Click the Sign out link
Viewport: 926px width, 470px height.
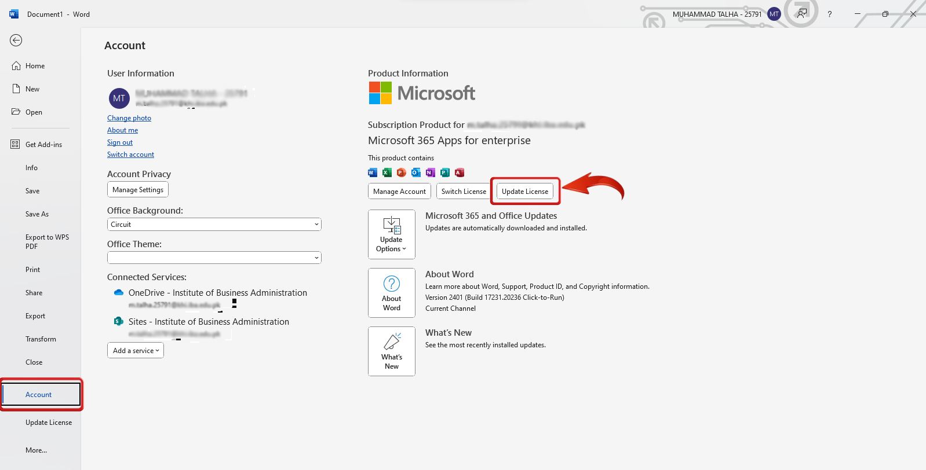[120, 142]
